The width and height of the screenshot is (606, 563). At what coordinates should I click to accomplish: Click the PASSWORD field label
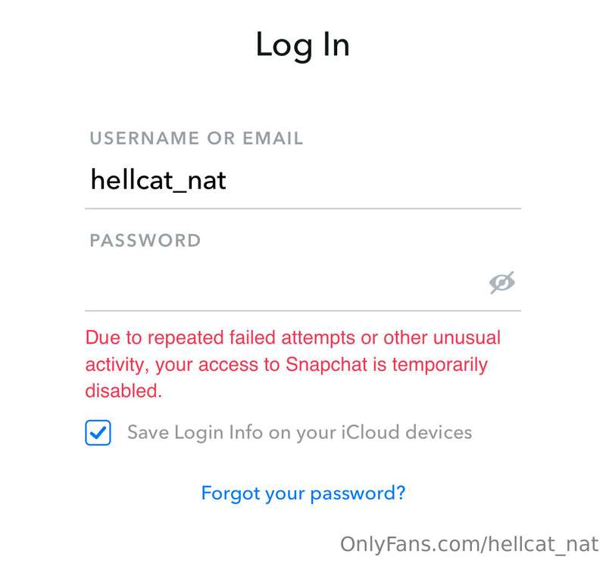[x=145, y=240]
